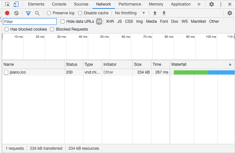Expand more tabs chevron

tap(199, 4)
